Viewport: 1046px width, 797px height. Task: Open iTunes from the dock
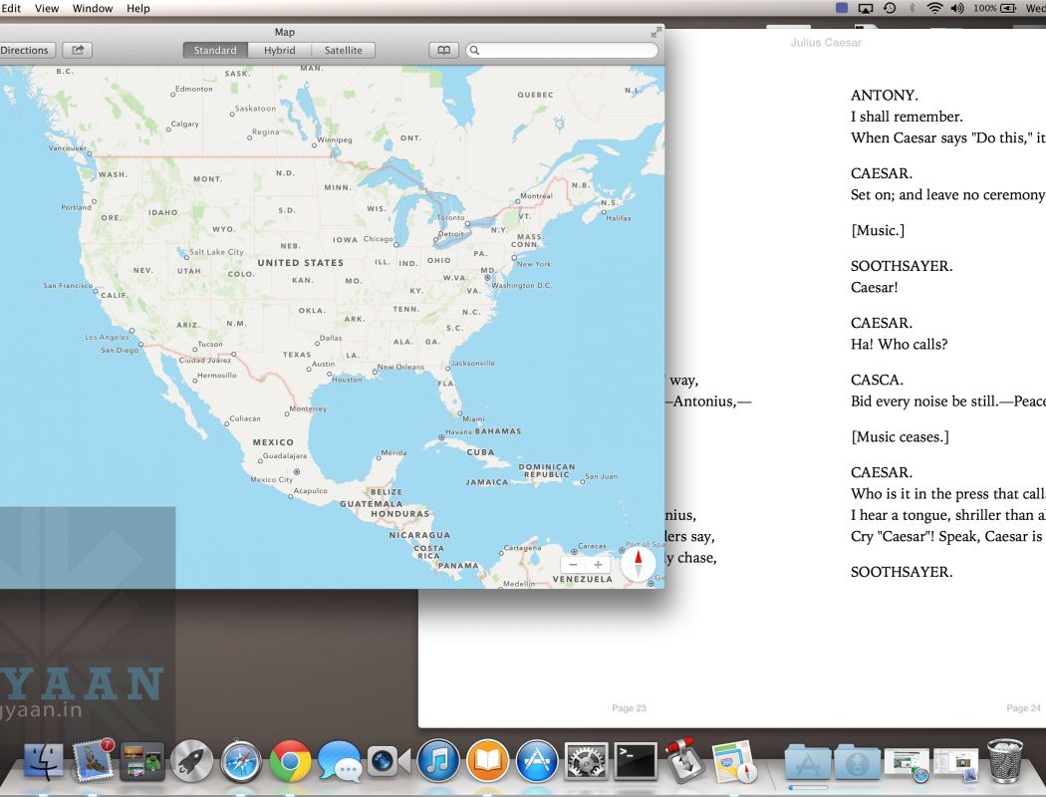point(437,762)
